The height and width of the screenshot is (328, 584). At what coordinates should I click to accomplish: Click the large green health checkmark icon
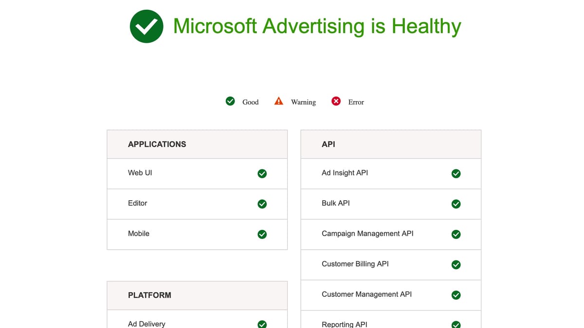click(x=146, y=26)
